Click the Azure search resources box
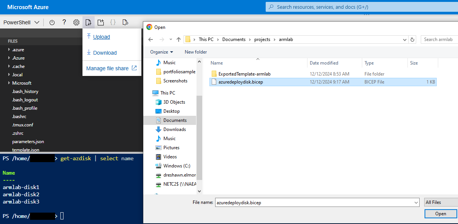The height and width of the screenshot is (224, 458). [362, 7]
